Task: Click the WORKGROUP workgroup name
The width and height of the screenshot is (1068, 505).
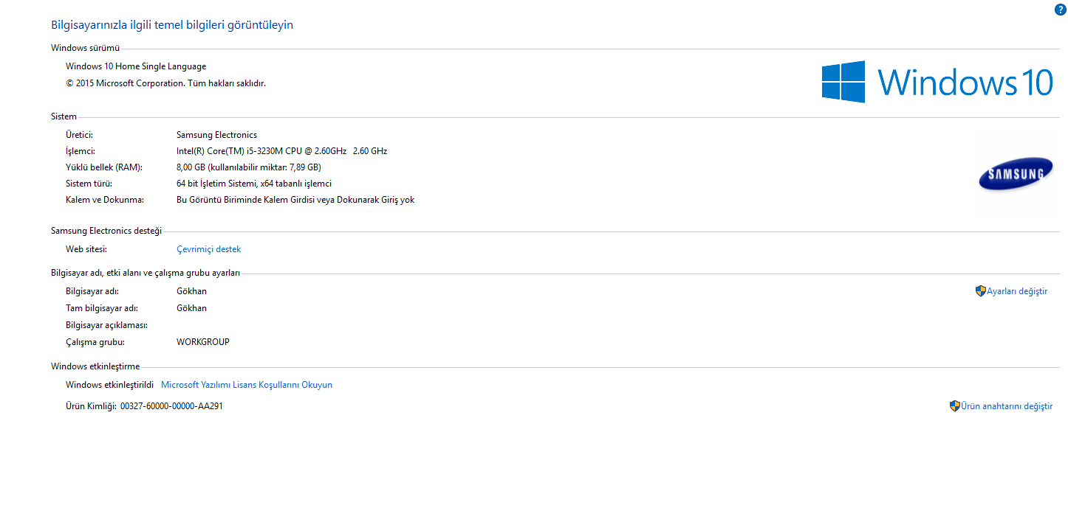Action: point(202,342)
